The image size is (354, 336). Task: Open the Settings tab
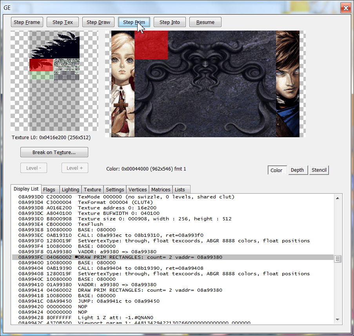[x=115, y=189]
